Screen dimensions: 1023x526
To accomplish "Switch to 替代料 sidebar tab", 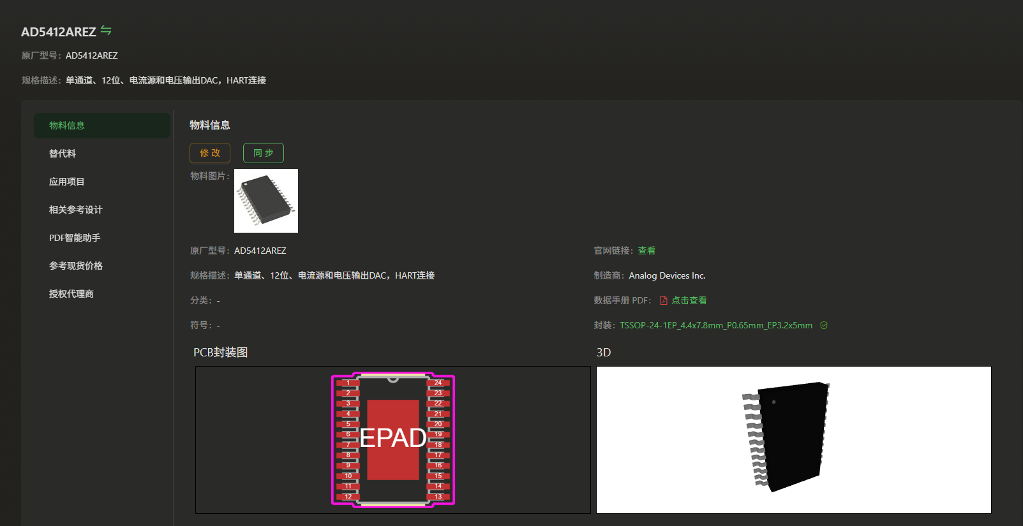I will pyautogui.click(x=63, y=154).
